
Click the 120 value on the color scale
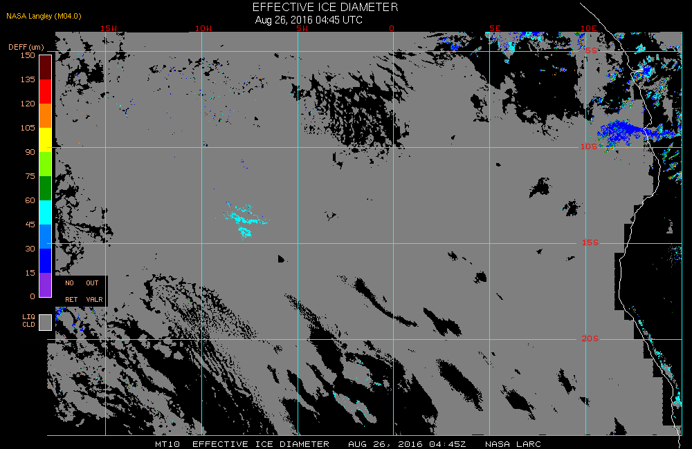click(28, 104)
